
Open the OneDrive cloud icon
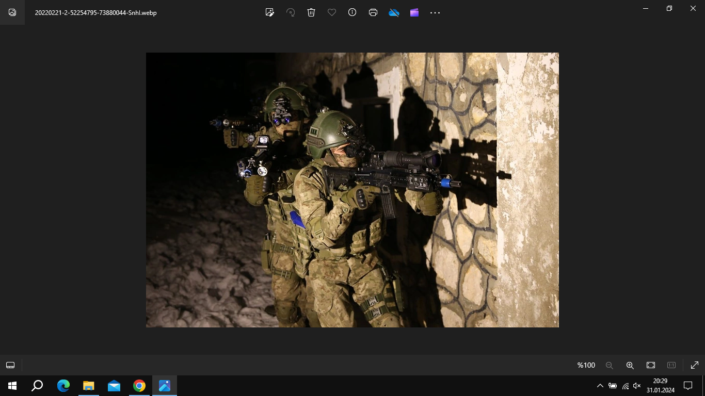pyautogui.click(x=394, y=12)
